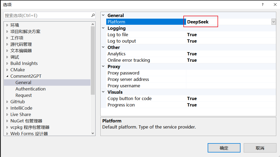Click the tree scrollbar down arrow

point(93,133)
